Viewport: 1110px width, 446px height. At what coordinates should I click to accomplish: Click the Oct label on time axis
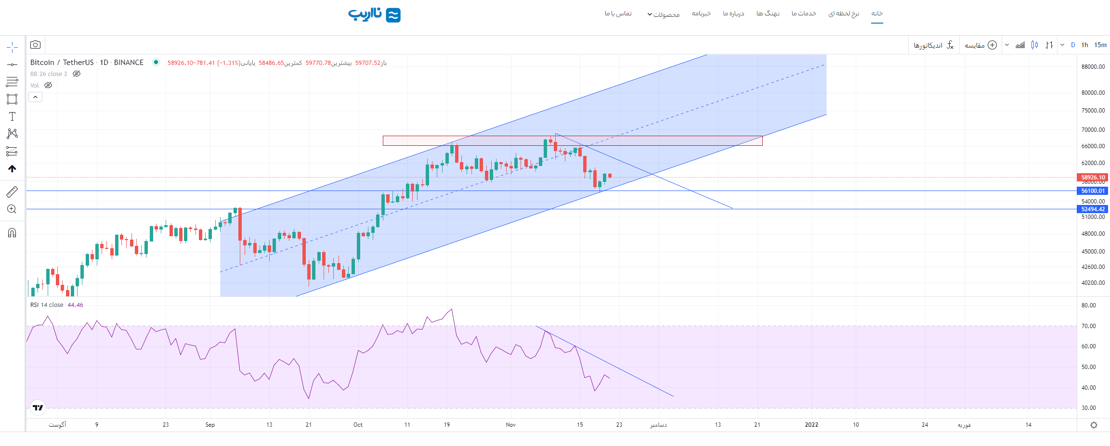click(x=358, y=424)
